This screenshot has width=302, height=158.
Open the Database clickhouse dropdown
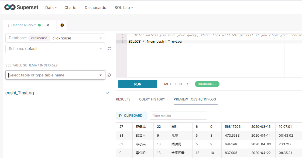(x=55, y=38)
